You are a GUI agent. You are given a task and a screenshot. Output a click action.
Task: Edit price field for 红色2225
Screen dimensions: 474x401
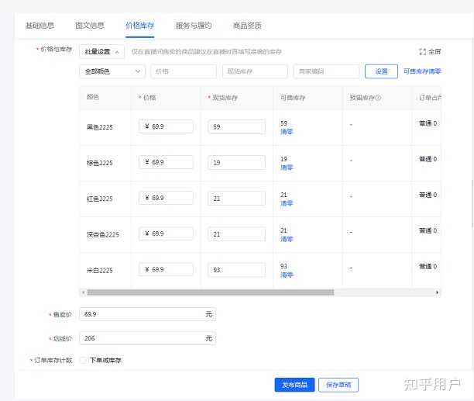coord(166,198)
